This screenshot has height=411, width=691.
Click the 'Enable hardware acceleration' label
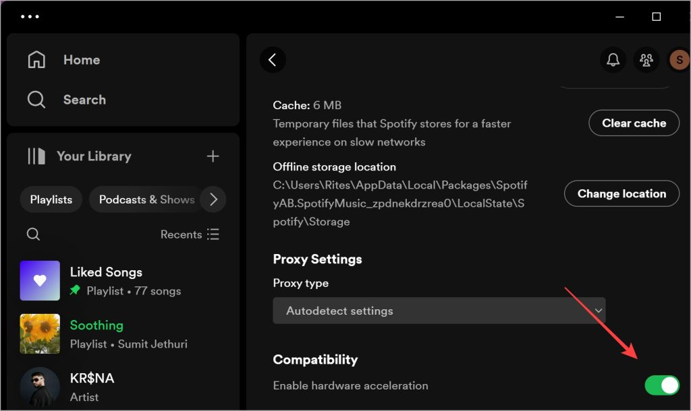[350, 385]
